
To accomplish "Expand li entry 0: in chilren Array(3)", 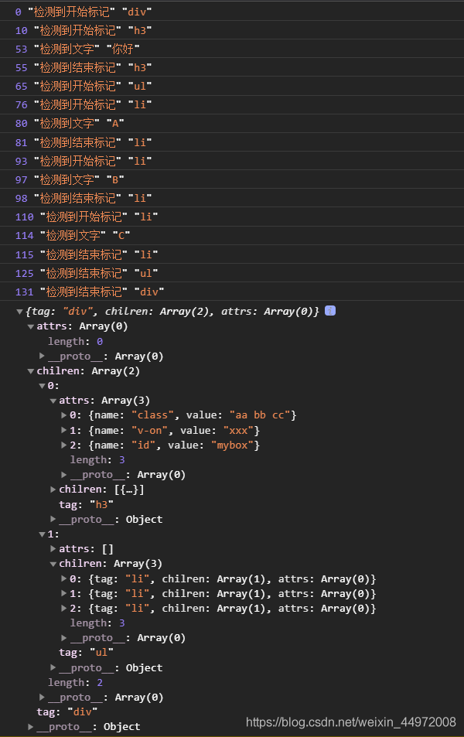I will pyautogui.click(x=64, y=578).
